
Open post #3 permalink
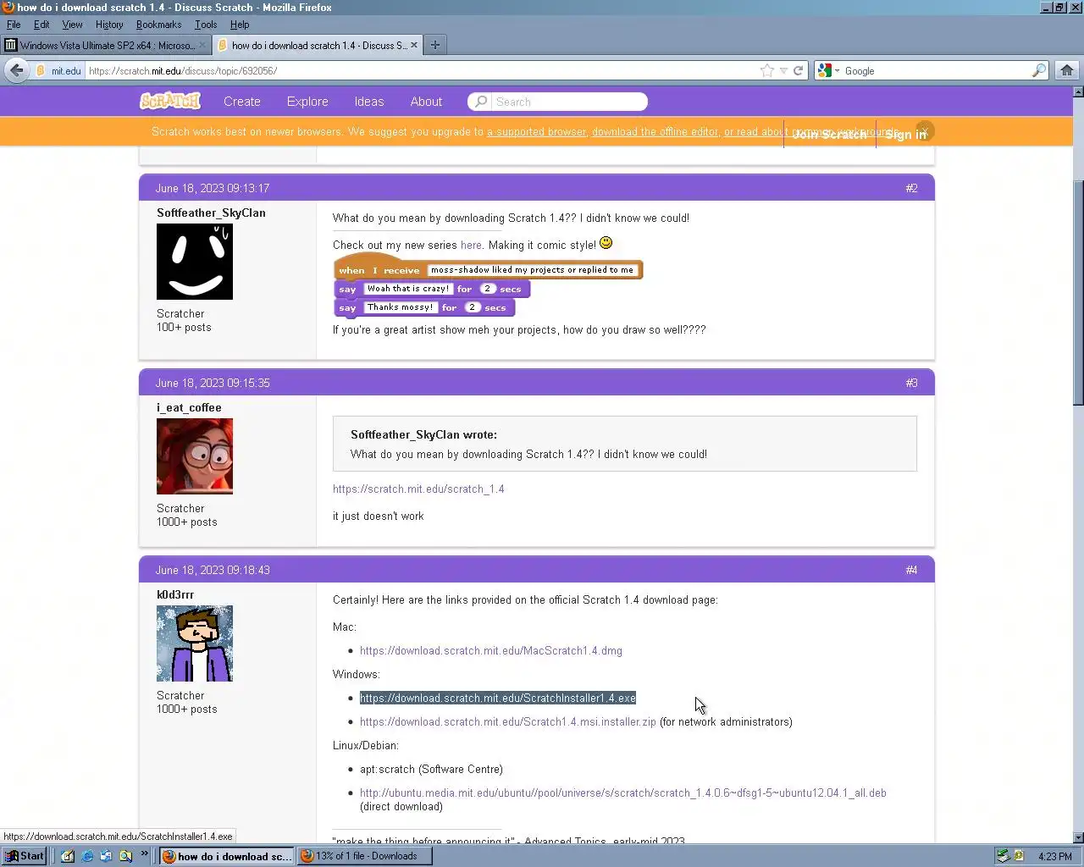click(x=911, y=383)
